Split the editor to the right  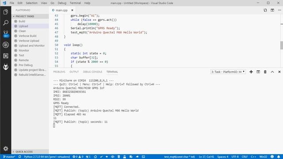[x=272, y=10]
